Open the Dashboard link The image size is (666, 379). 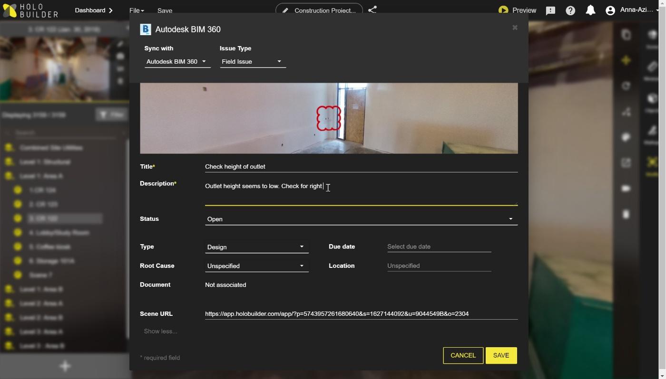pos(94,10)
